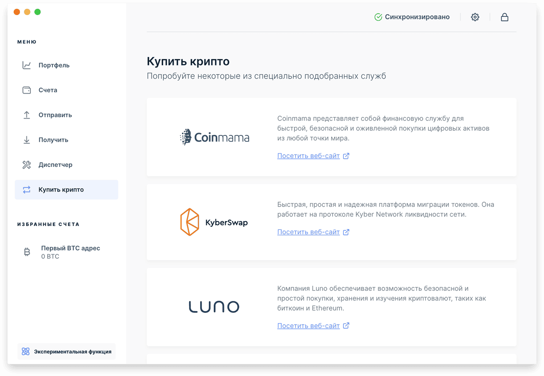
Task: Visit the KyberSwap website link
Action: tap(308, 232)
